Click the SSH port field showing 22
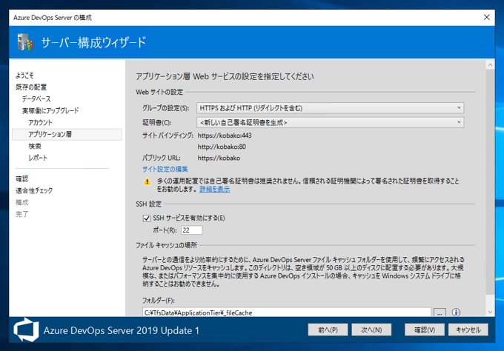Viewport: 504px width, 351px height. [x=191, y=230]
